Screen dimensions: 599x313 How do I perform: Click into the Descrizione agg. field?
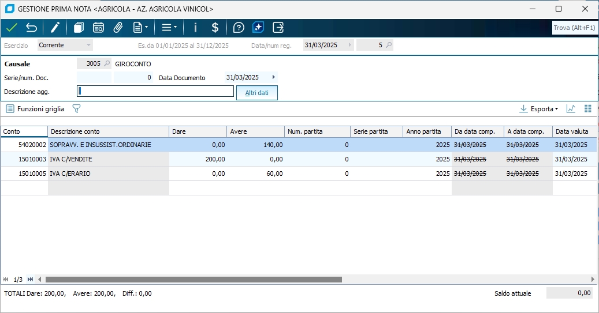tap(155, 91)
